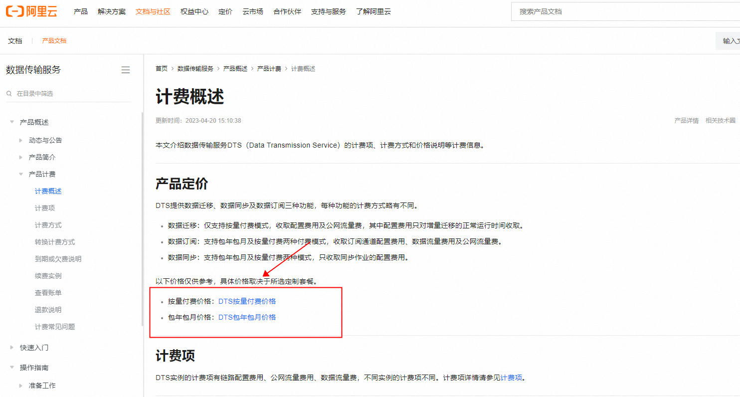Click the 产品文档 sub-navigation tab
Screen dimensions: 740x397
[x=54, y=41]
